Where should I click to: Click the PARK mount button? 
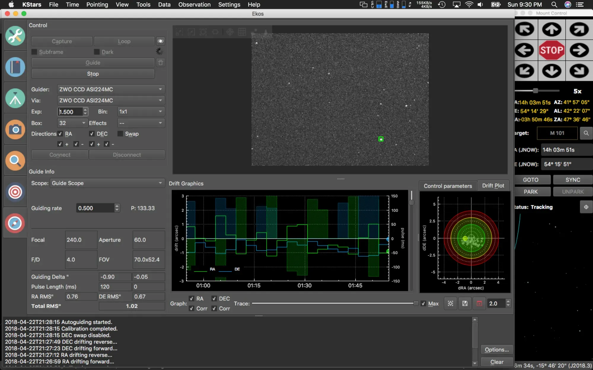[x=530, y=192]
